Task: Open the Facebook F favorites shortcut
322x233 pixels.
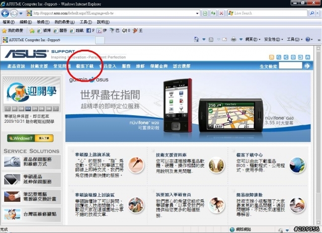Action: tap(91, 31)
